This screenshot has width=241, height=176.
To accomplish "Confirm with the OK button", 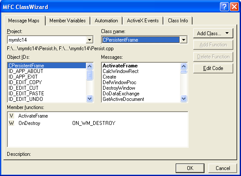I will click(190, 168).
